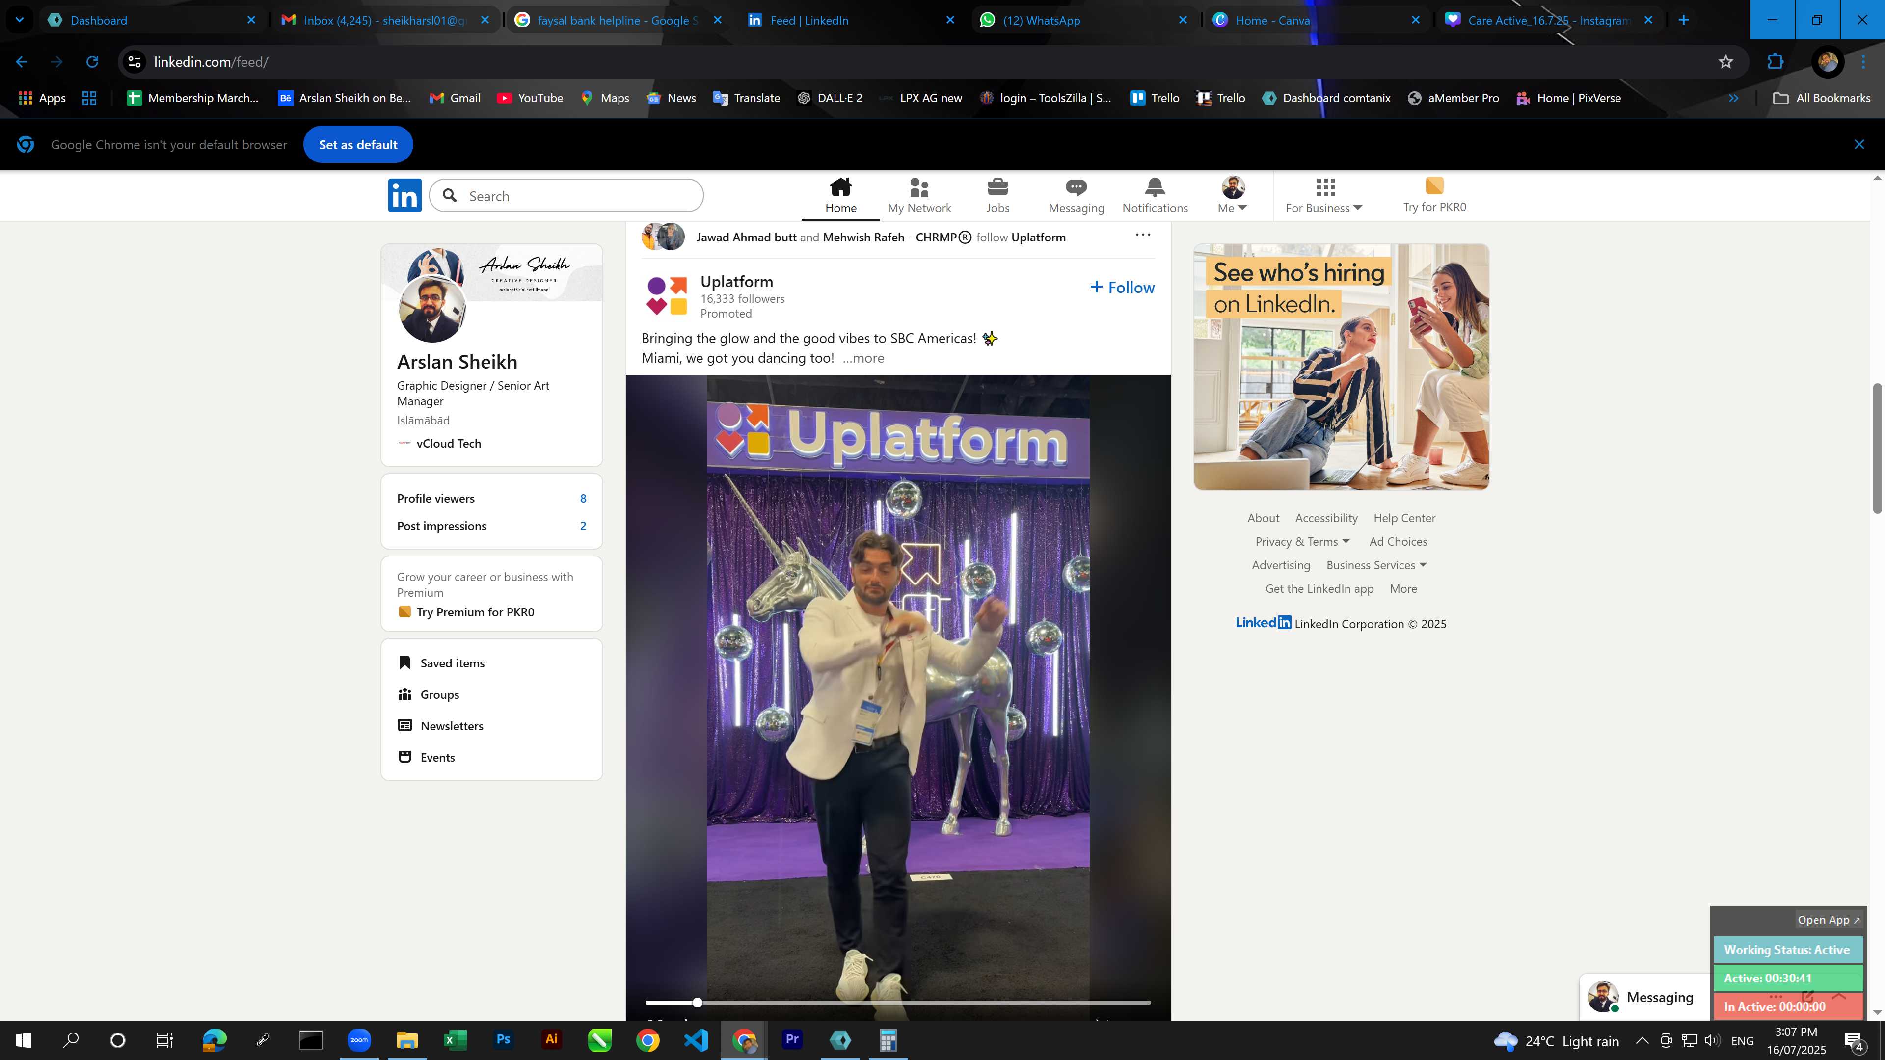1885x1060 pixels.
Task: Open the Uplatform company logo
Action: tap(667, 295)
